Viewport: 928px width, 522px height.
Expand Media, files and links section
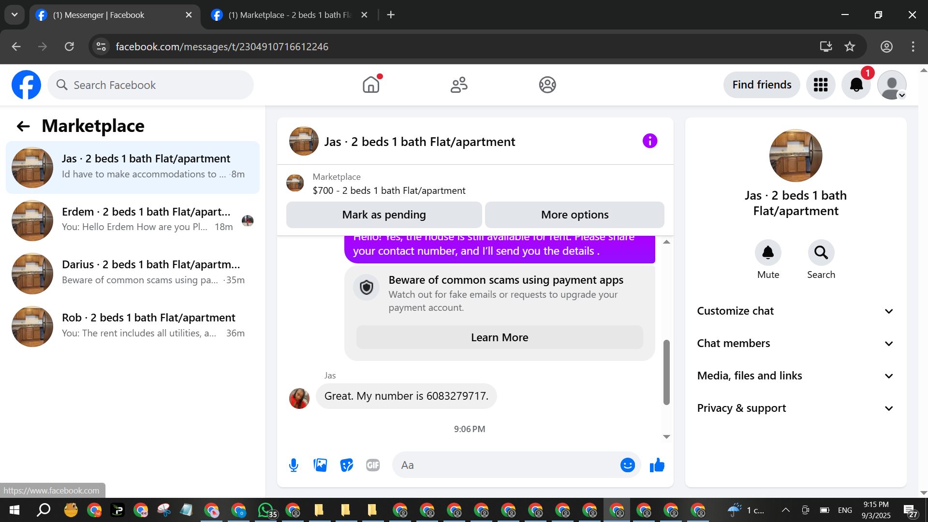pyautogui.click(x=795, y=376)
